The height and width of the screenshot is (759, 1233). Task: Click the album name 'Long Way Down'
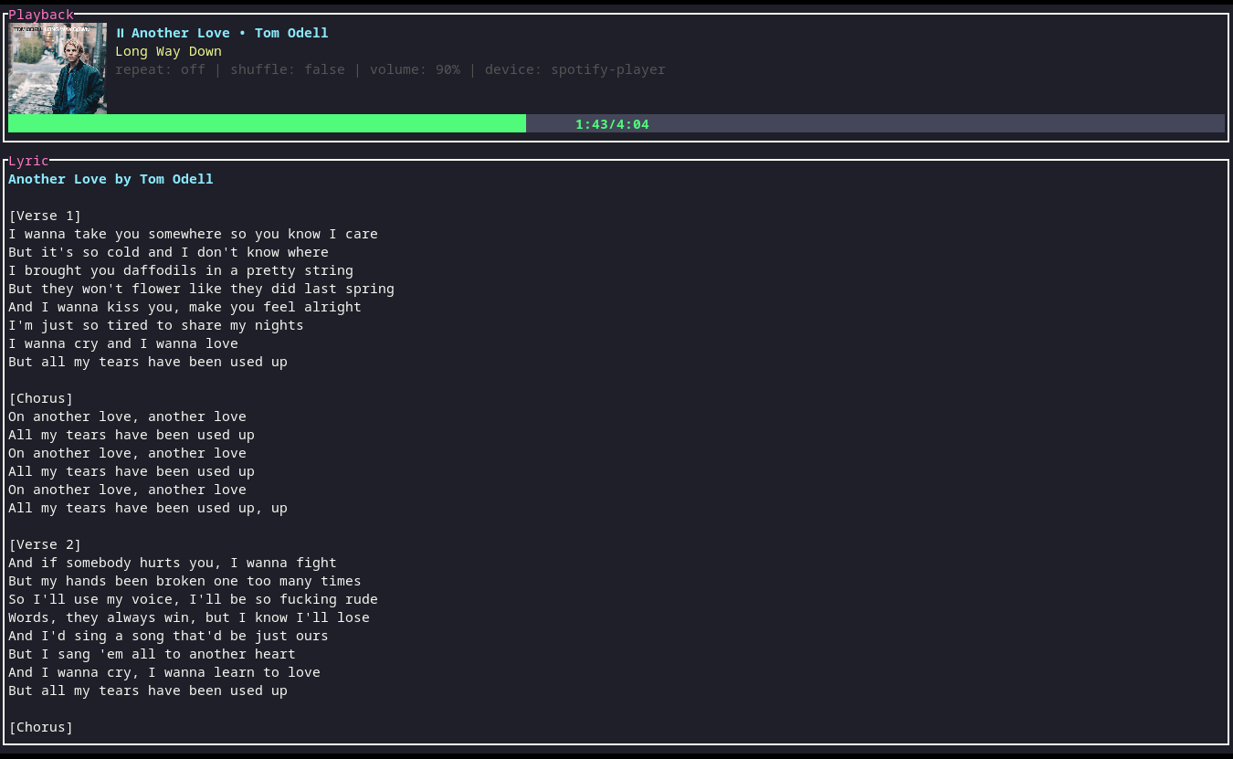168,51
